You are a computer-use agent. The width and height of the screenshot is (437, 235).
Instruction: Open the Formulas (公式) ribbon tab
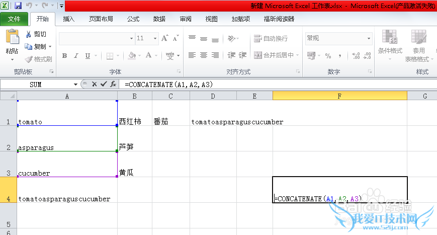click(x=133, y=19)
